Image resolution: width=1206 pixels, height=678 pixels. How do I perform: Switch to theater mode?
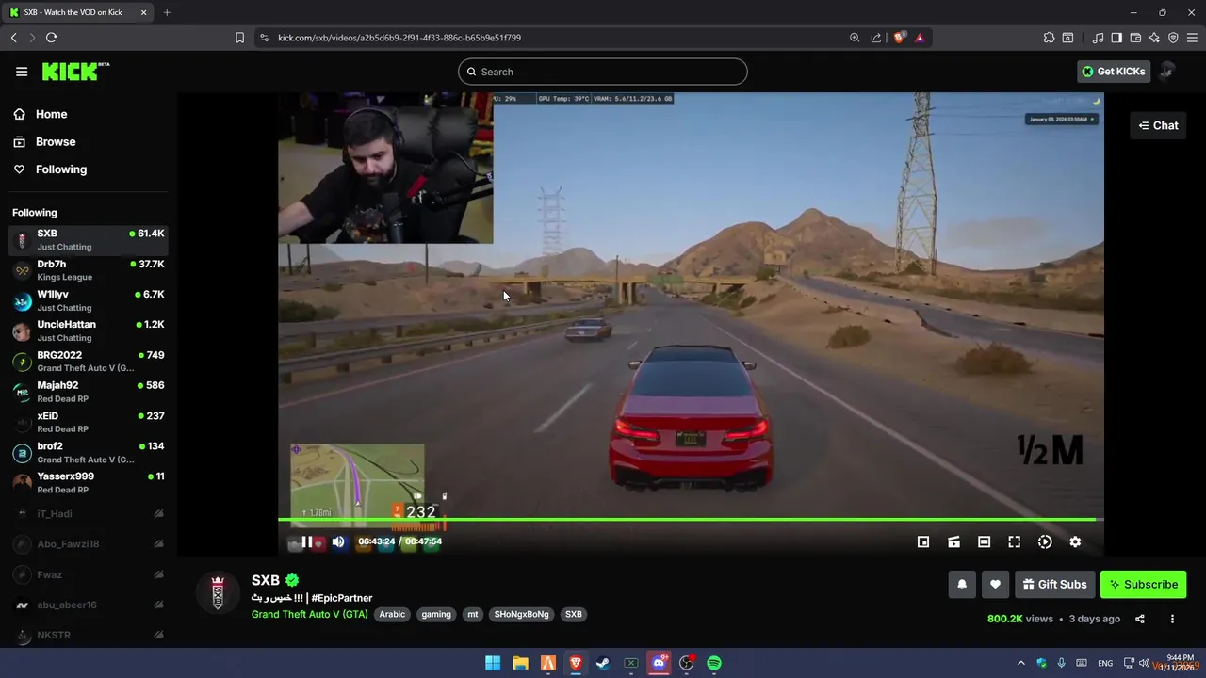pos(984,541)
